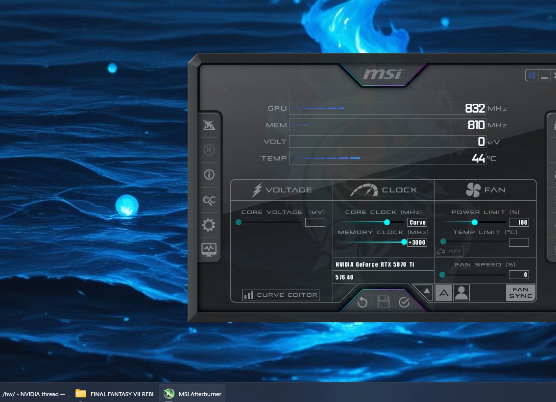Click the Power Limit slider handle
Viewport: 556px width, 402px height.
tap(475, 222)
